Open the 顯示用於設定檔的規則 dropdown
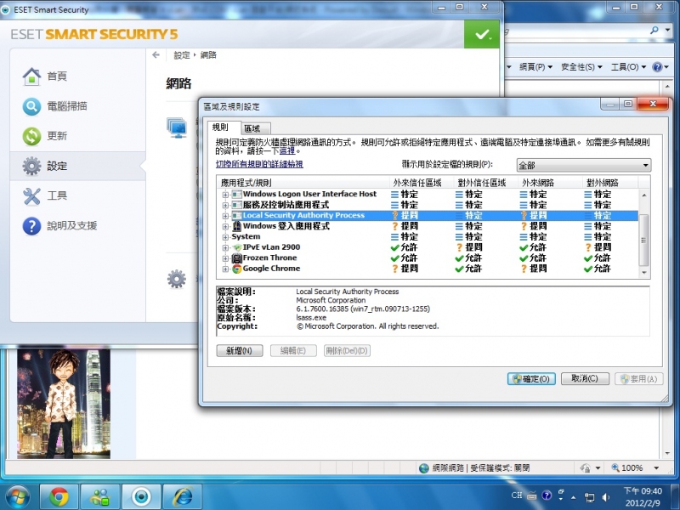The image size is (680, 510). coord(584,165)
